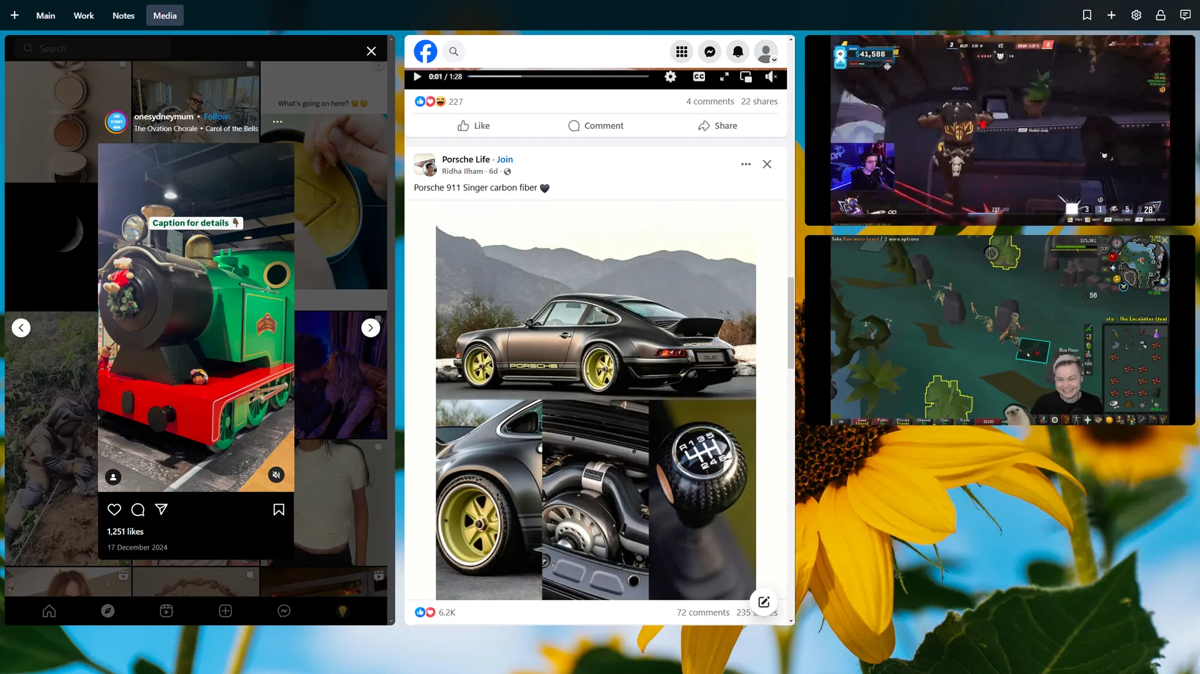
Task: Show tagged people on the train reel
Action: 113,477
